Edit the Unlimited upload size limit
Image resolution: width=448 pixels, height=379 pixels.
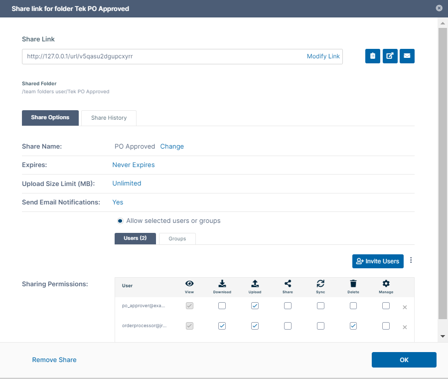127,184
